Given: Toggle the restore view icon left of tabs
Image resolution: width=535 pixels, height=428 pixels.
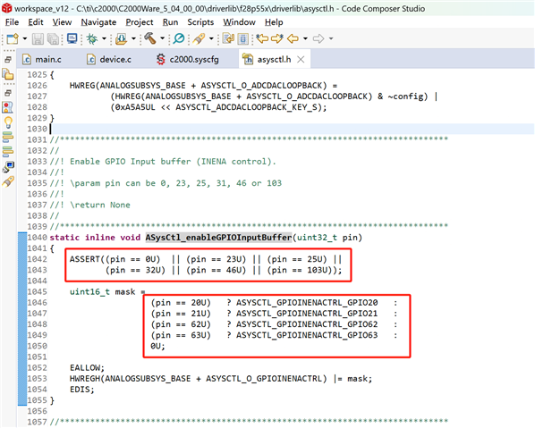Looking at the screenshot, I should click(x=8, y=59).
